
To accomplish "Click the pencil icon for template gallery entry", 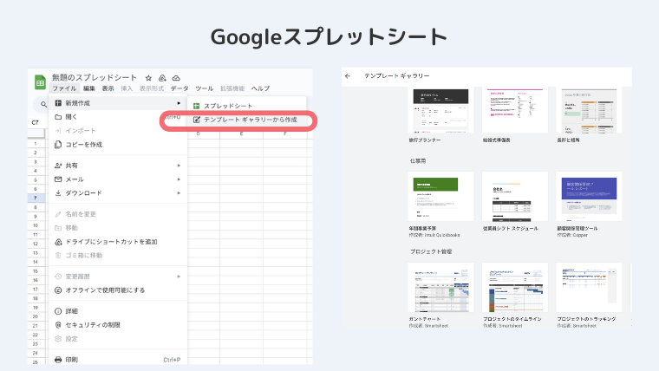I will [x=196, y=120].
